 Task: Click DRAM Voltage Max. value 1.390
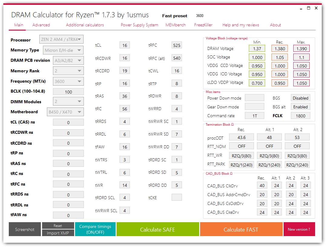pyautogui.click(x=301, y=48)
